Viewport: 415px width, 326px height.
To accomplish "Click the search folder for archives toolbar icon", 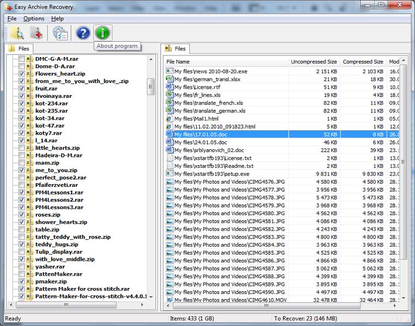I will pos(17,33).
